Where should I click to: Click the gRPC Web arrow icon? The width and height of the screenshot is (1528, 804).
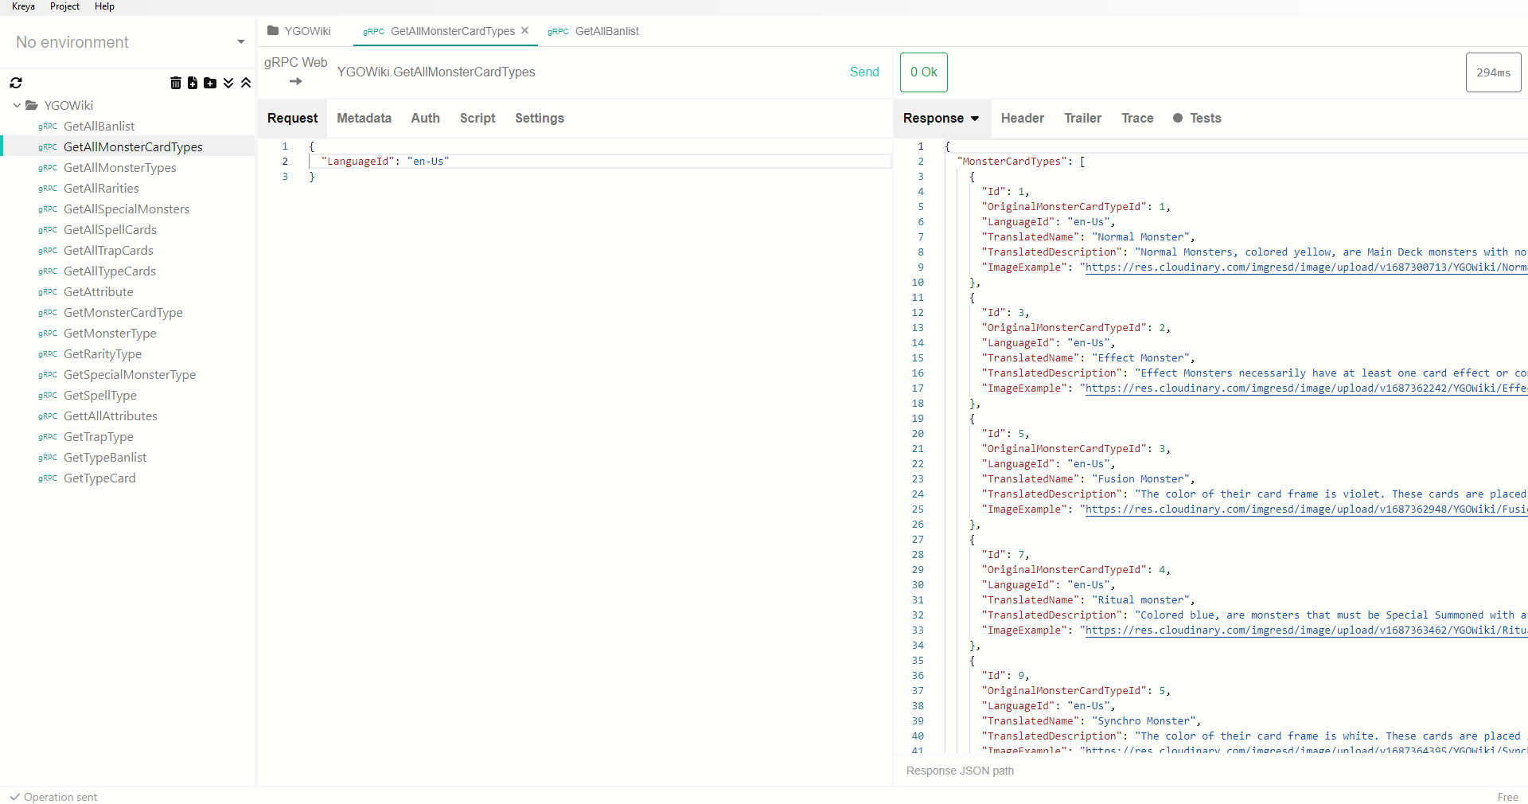(295, 81)
